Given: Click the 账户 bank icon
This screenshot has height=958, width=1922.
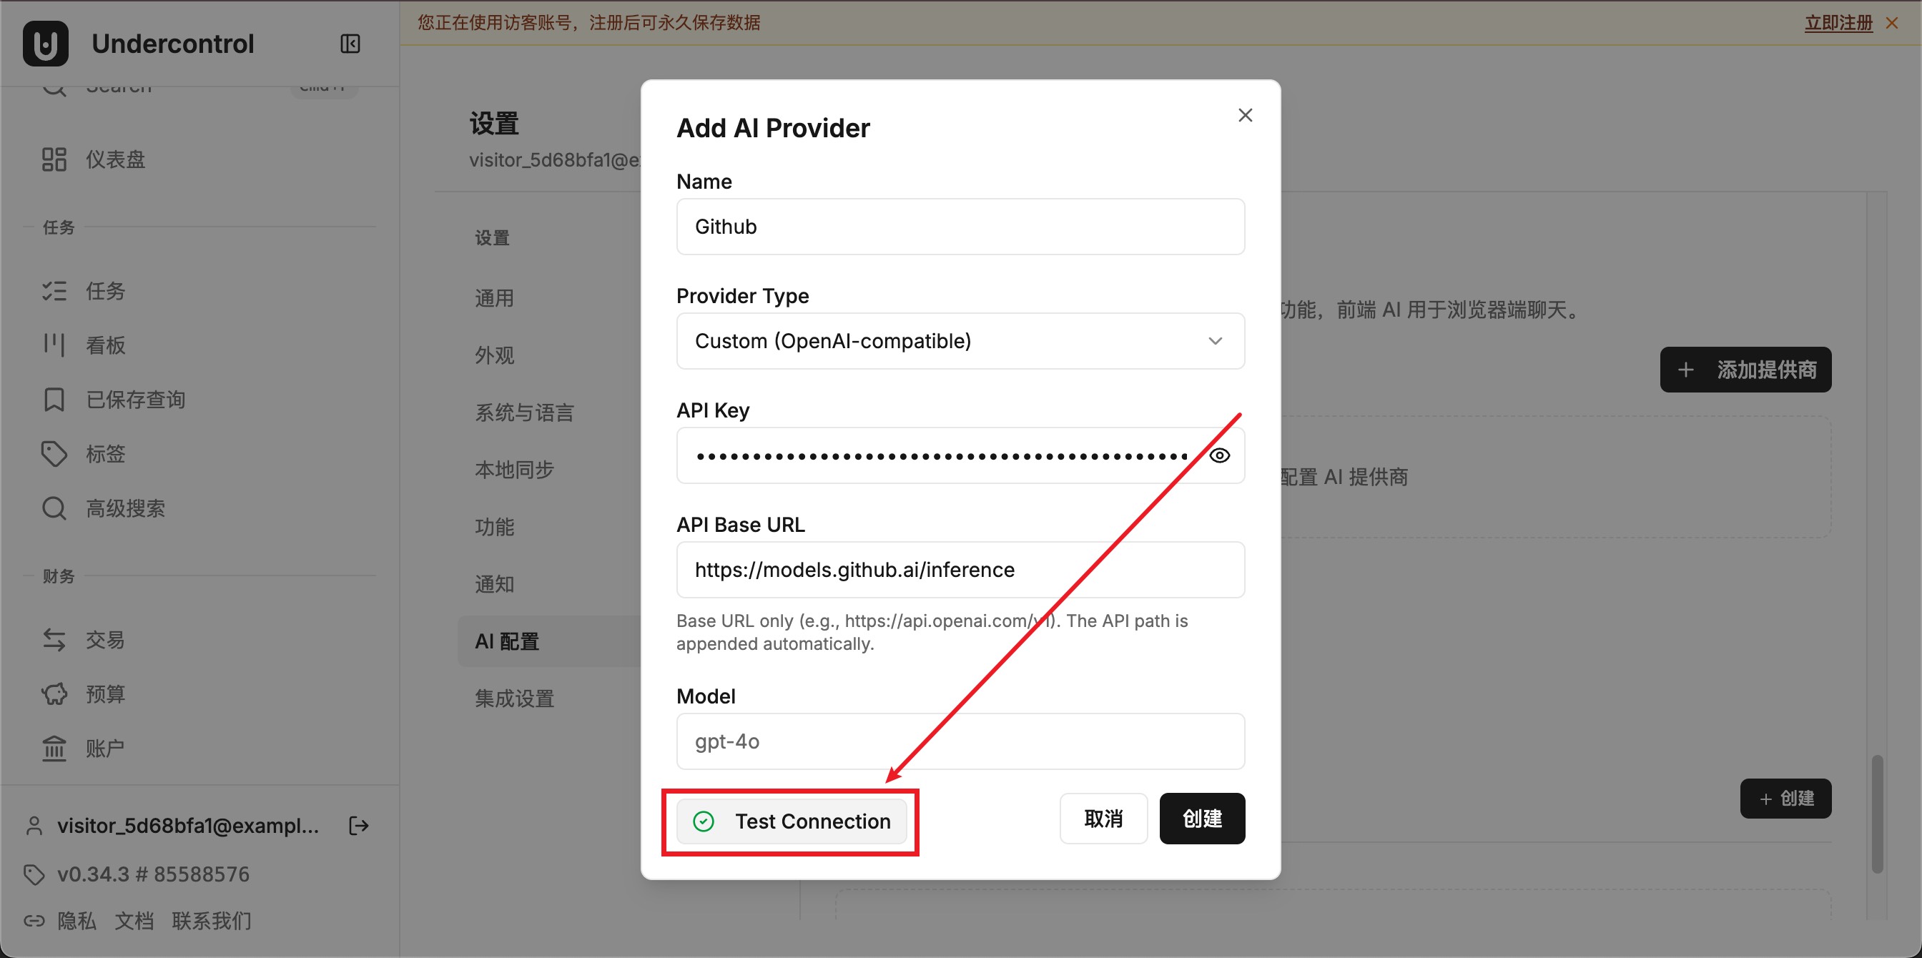Looking at the screenshot, I should (54, 749).
